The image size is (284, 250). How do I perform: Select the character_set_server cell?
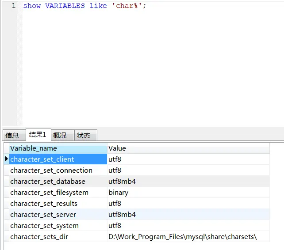click(x=58, y=214)
